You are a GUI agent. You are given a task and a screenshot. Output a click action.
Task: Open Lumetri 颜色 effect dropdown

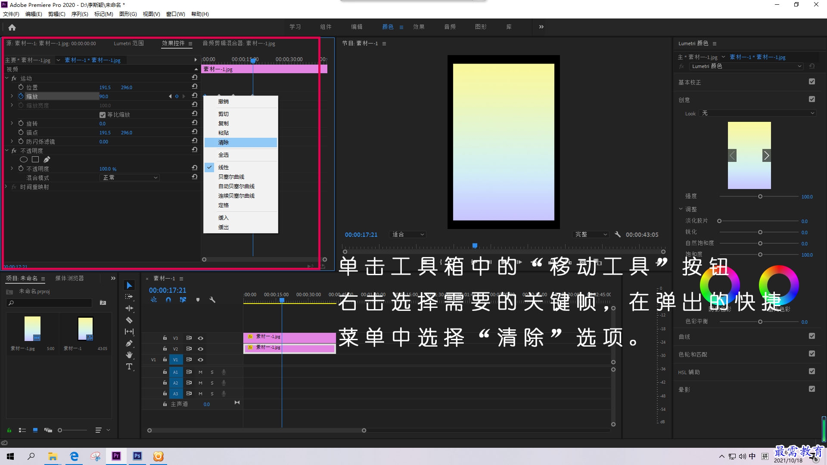(x=746, y=66)
